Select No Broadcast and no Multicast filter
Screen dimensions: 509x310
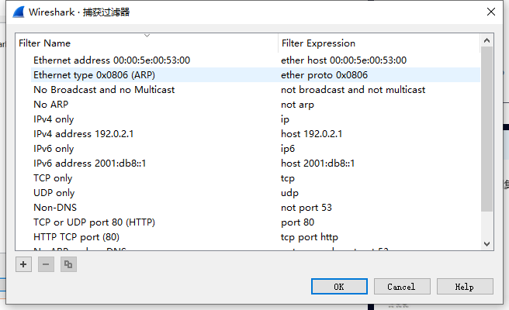click(x=104, y=90)
